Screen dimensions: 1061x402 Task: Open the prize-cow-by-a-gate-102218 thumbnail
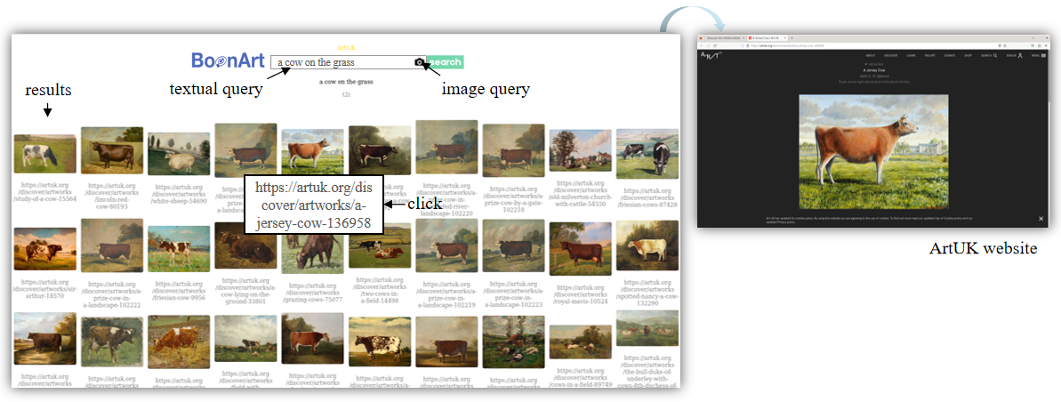(x=513, y=150)
